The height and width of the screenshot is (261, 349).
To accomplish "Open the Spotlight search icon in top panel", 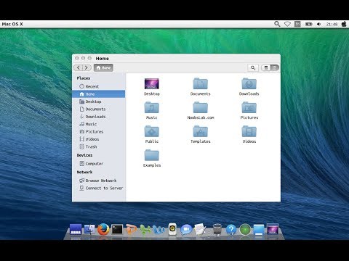I will tap(277, 24).
